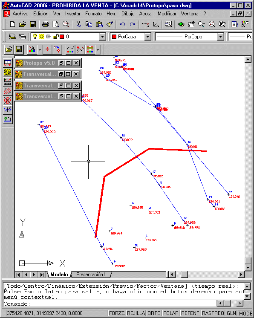254x318 pixels.
Task: Select the XYZ points table icon
Action: (8, 63)
